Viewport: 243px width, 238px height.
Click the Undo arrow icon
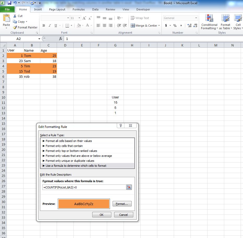(x=15, y=3)
